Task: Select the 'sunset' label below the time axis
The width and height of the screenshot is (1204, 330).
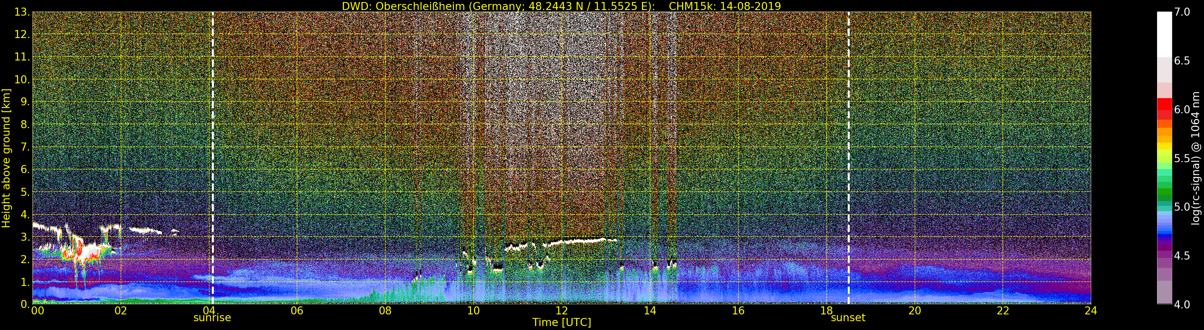Action: (848, 318)
